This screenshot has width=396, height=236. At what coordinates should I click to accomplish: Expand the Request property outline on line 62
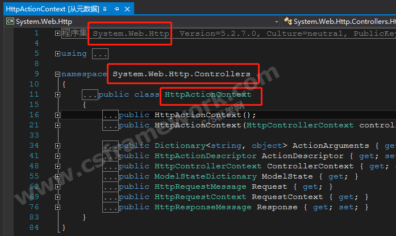coord(57,187)
